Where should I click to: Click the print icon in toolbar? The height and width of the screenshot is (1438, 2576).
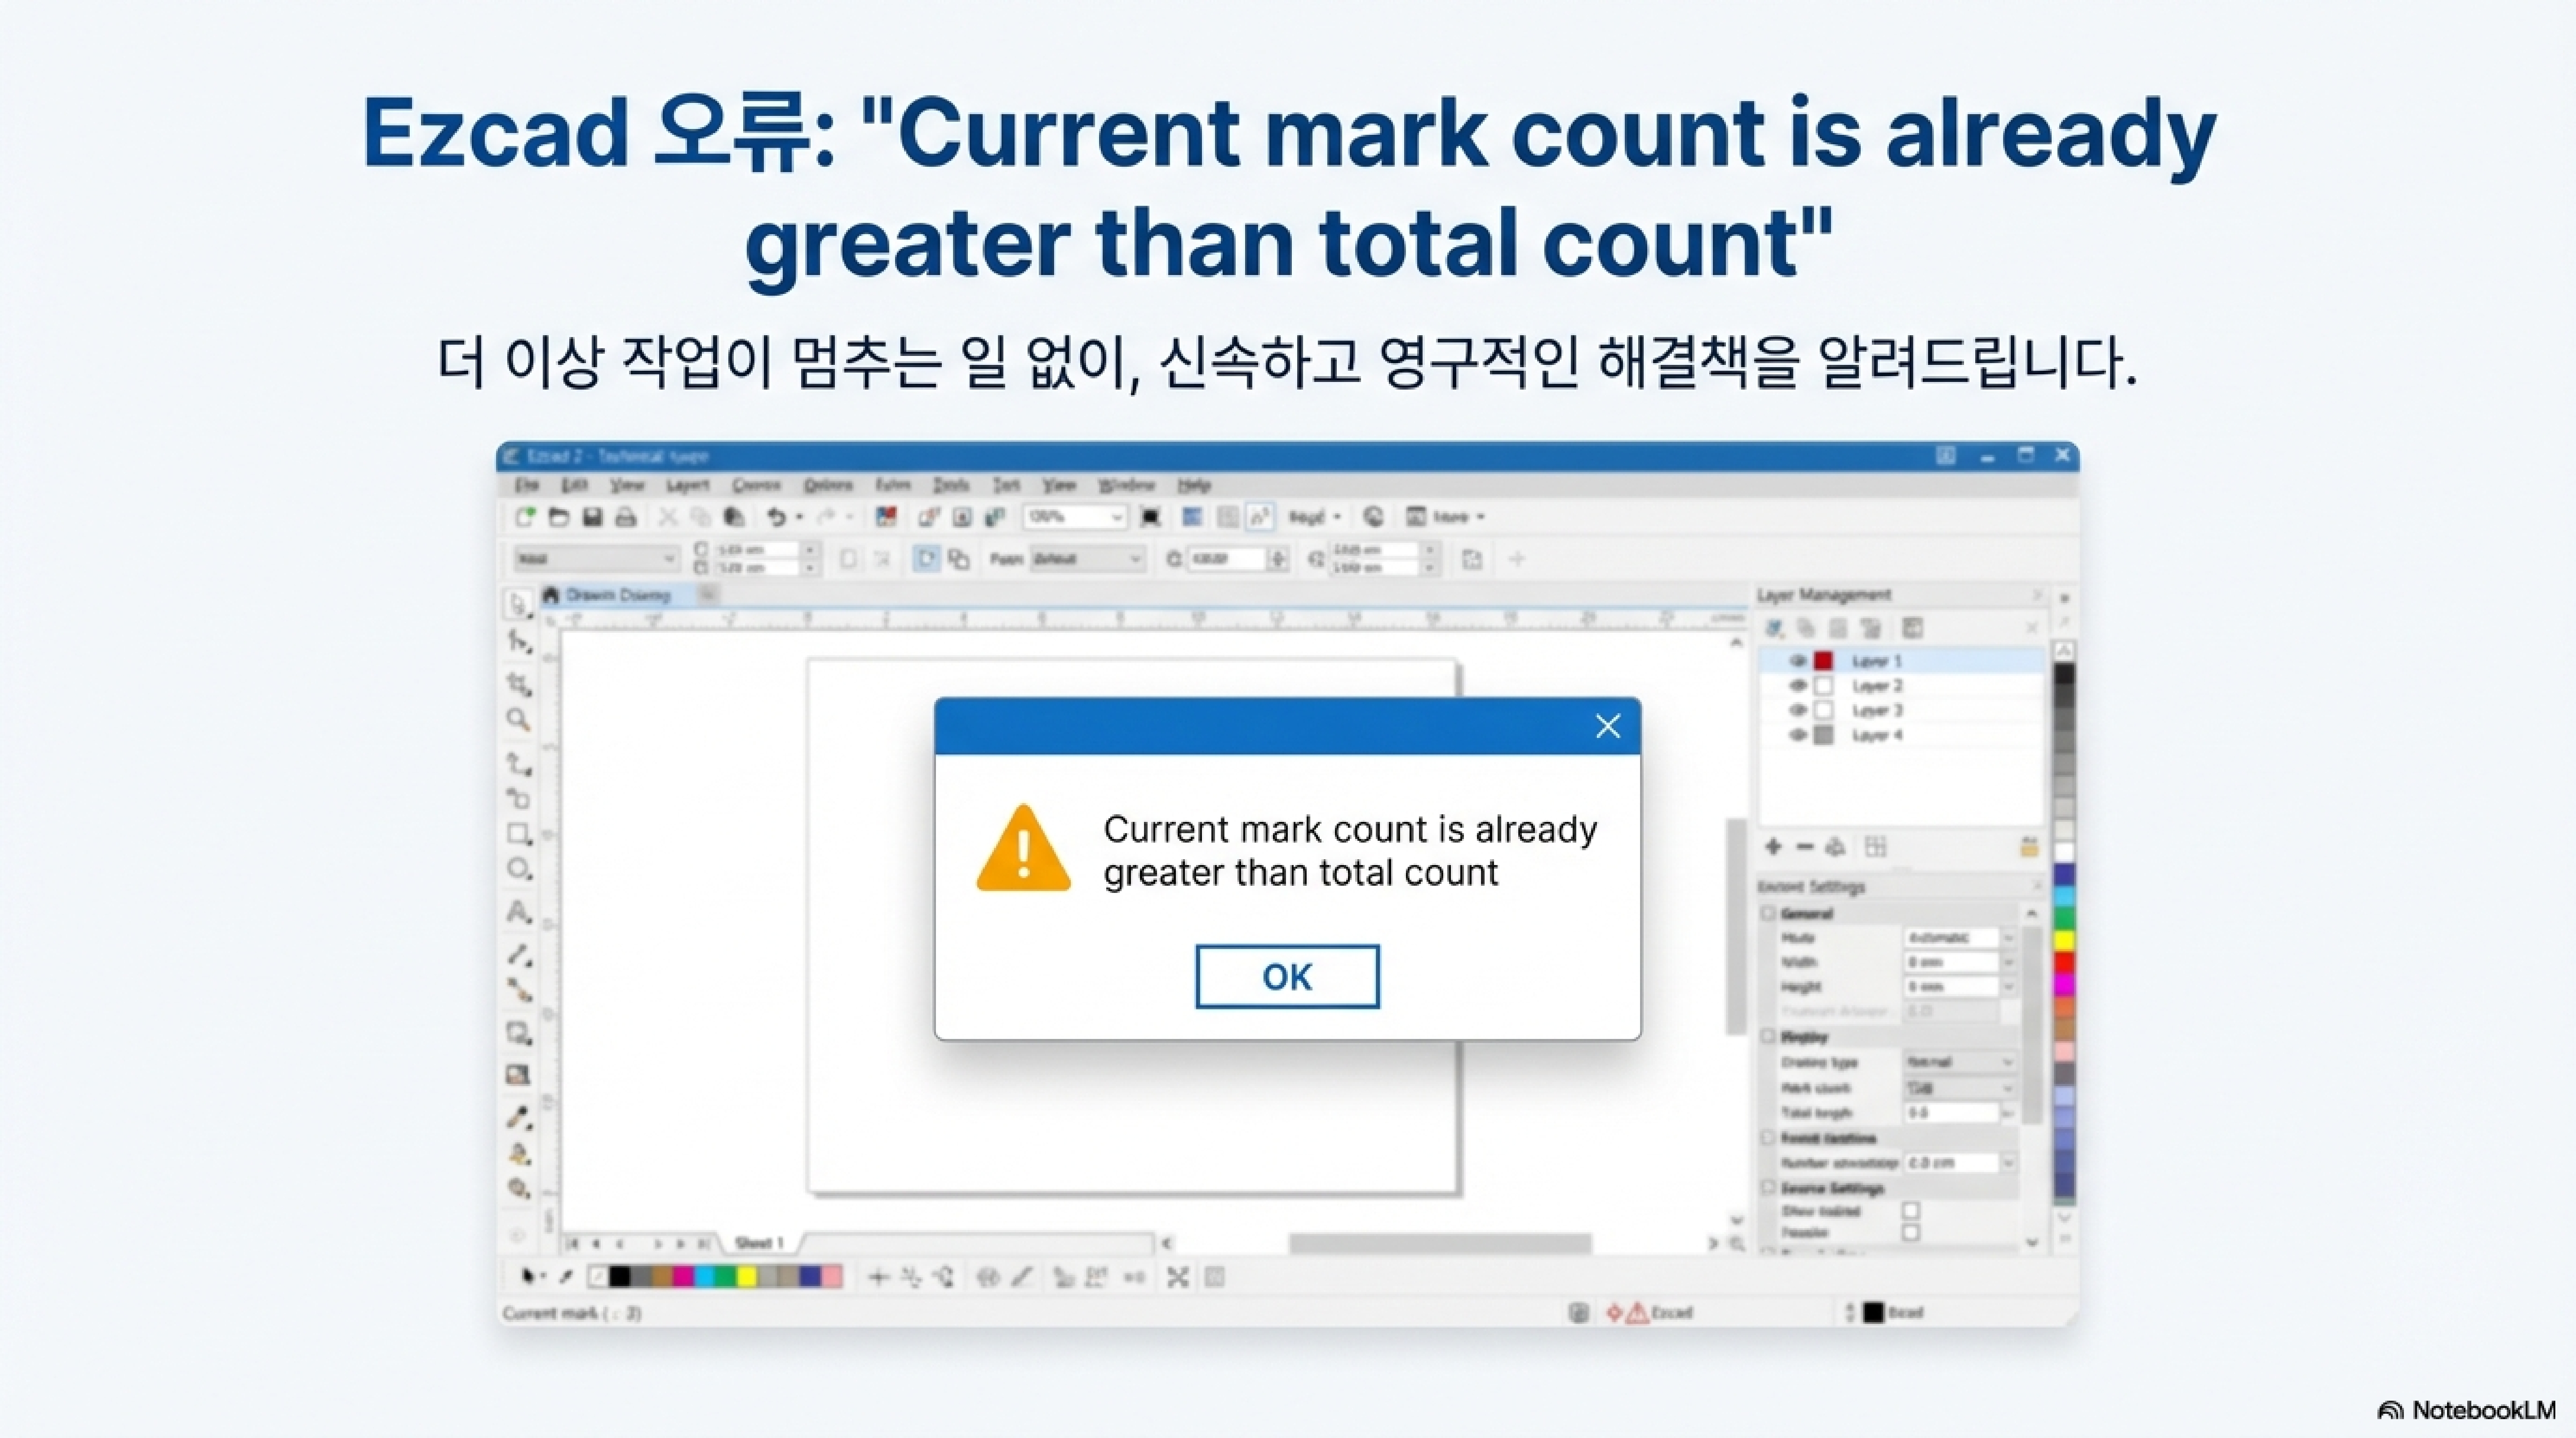[626, 517]
